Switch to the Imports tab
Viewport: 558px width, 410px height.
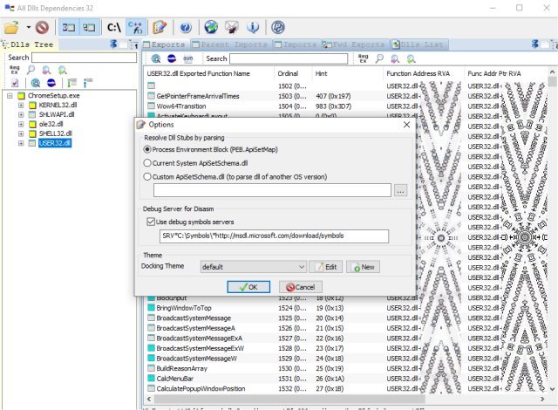pos(296,44)
